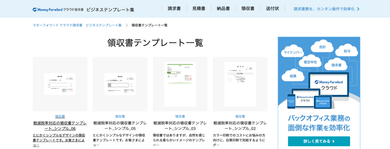Viewport: 390px width, 149px height.
Task: Click the 詳しく見てみる button
Action: coord(319,141)
